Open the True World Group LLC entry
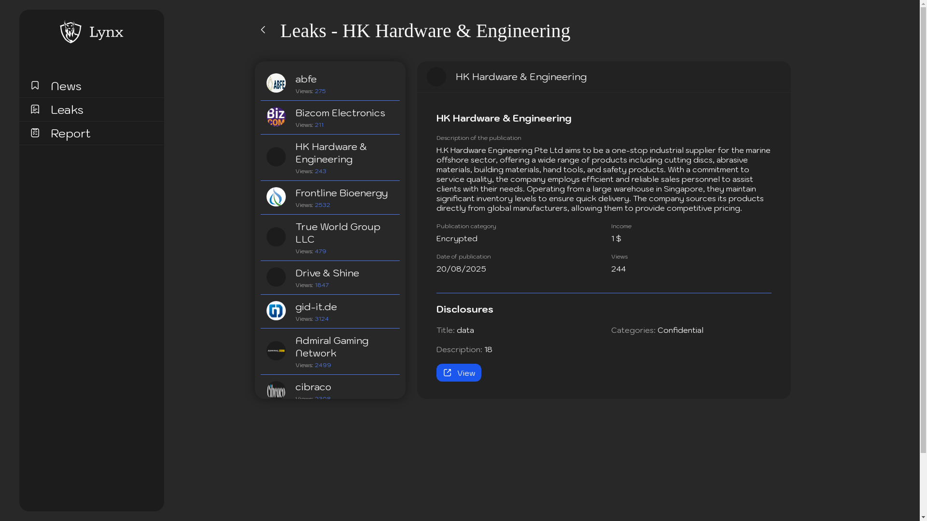The height and width of the screenshot is (521, 927). (x=337, y=233)
